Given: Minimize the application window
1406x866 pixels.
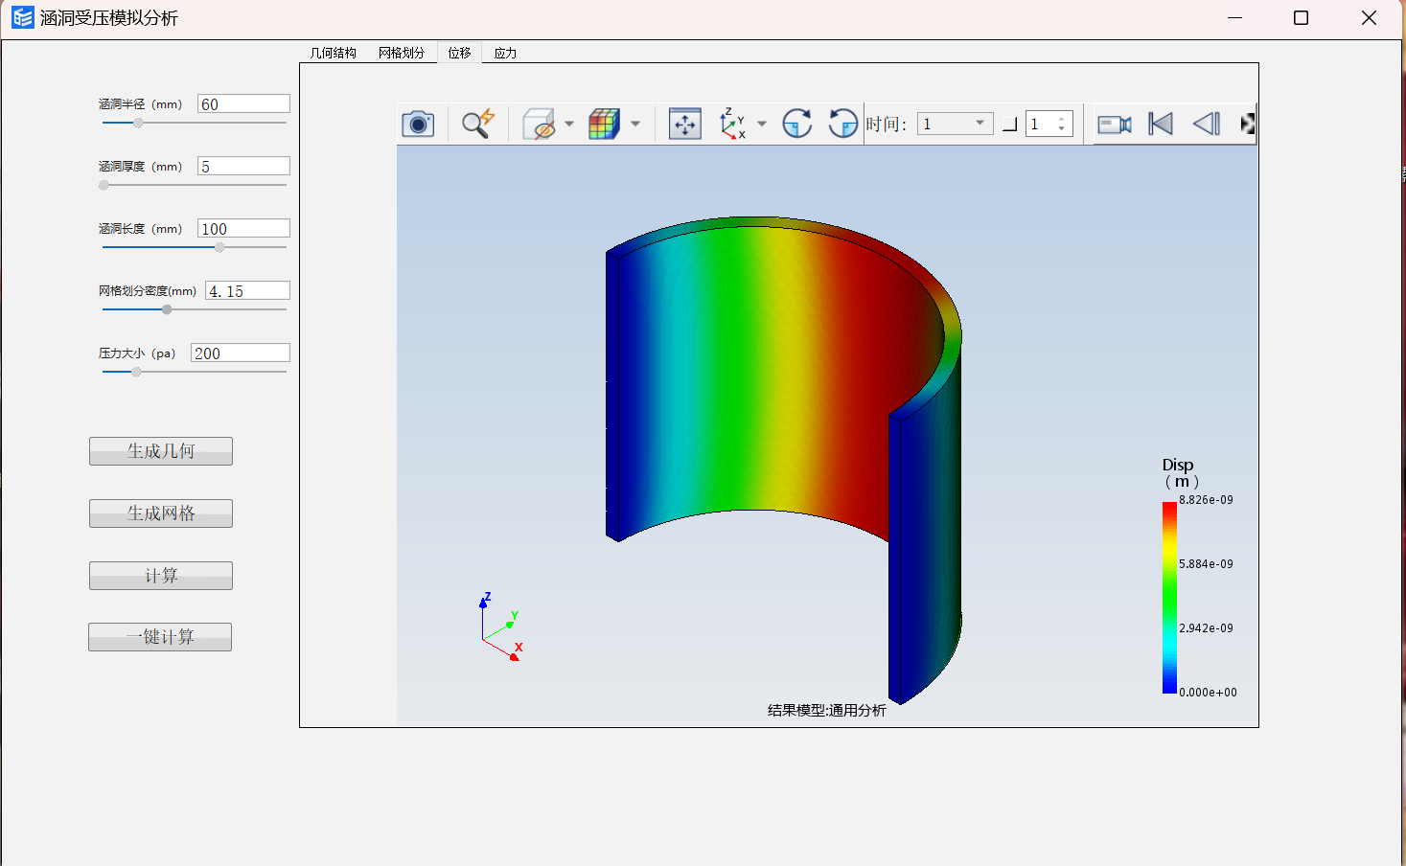Looking at the screenshot, I should point(1234,17).
